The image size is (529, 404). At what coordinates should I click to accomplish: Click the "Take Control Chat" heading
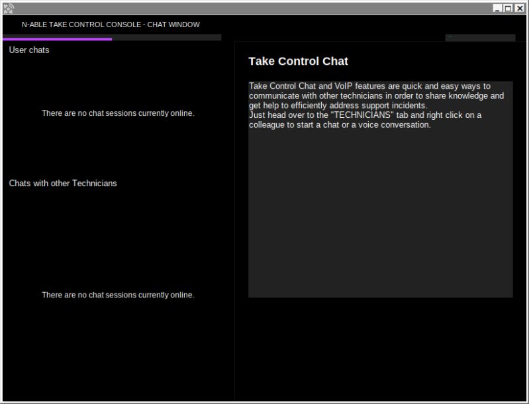[x=298, y=61]
